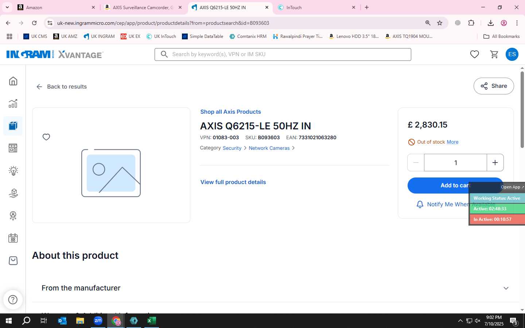The image size is (525, 328).
Task: Open the UK InTouch bookmark
Action: click(x=161, y=36)
